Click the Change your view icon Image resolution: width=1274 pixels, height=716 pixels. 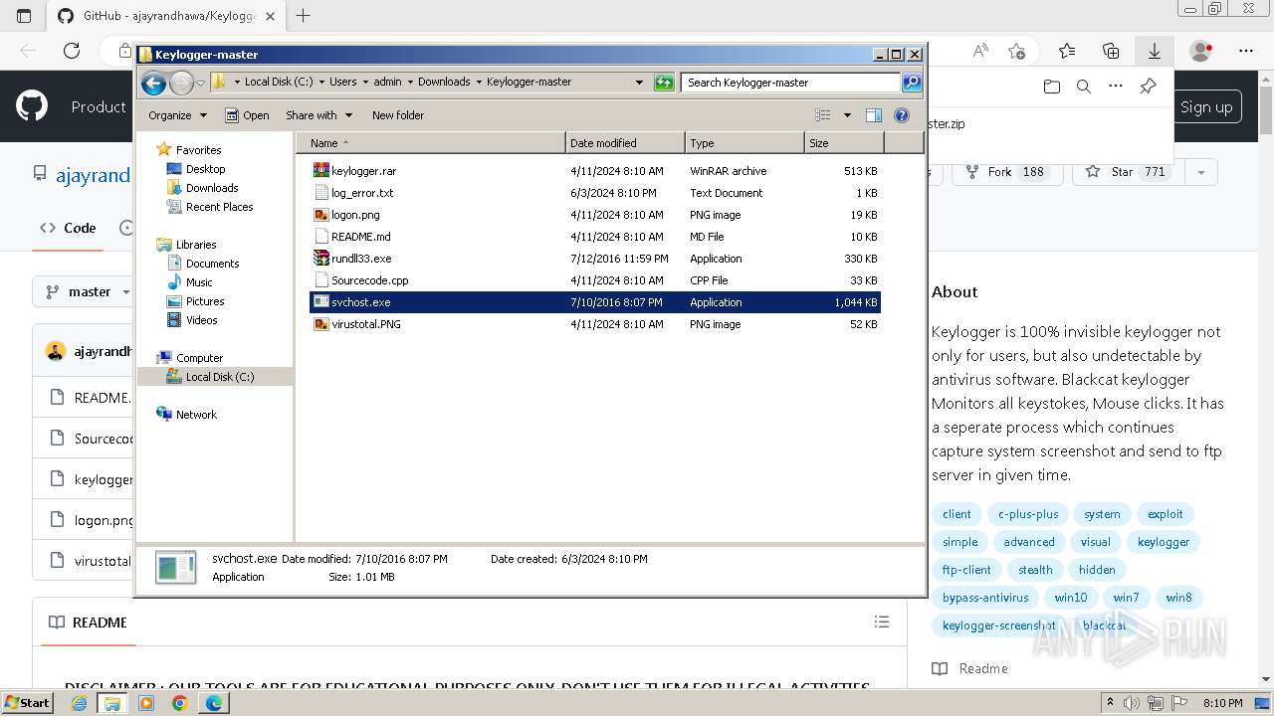click(823, 115)
